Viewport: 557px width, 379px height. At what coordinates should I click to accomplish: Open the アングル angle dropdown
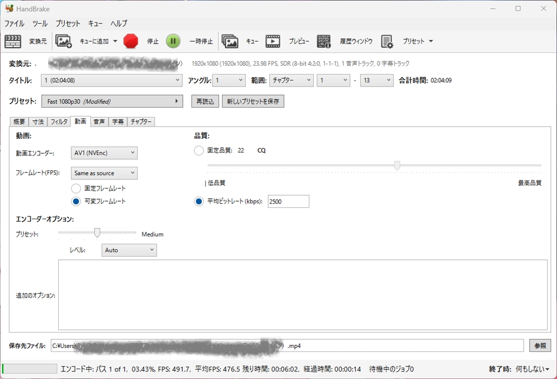click(229, 80)
